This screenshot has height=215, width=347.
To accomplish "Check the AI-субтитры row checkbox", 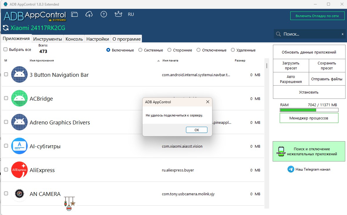I will pyautogui.click(x=6, y=146).
